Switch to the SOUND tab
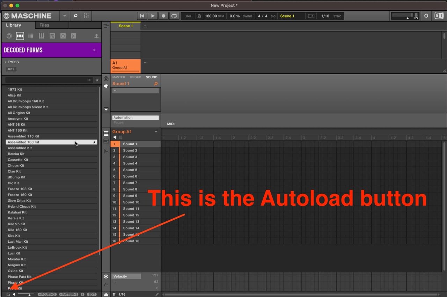Image resolution: width=447 pixels, height=297 pixels. click(x=152, y=77)
